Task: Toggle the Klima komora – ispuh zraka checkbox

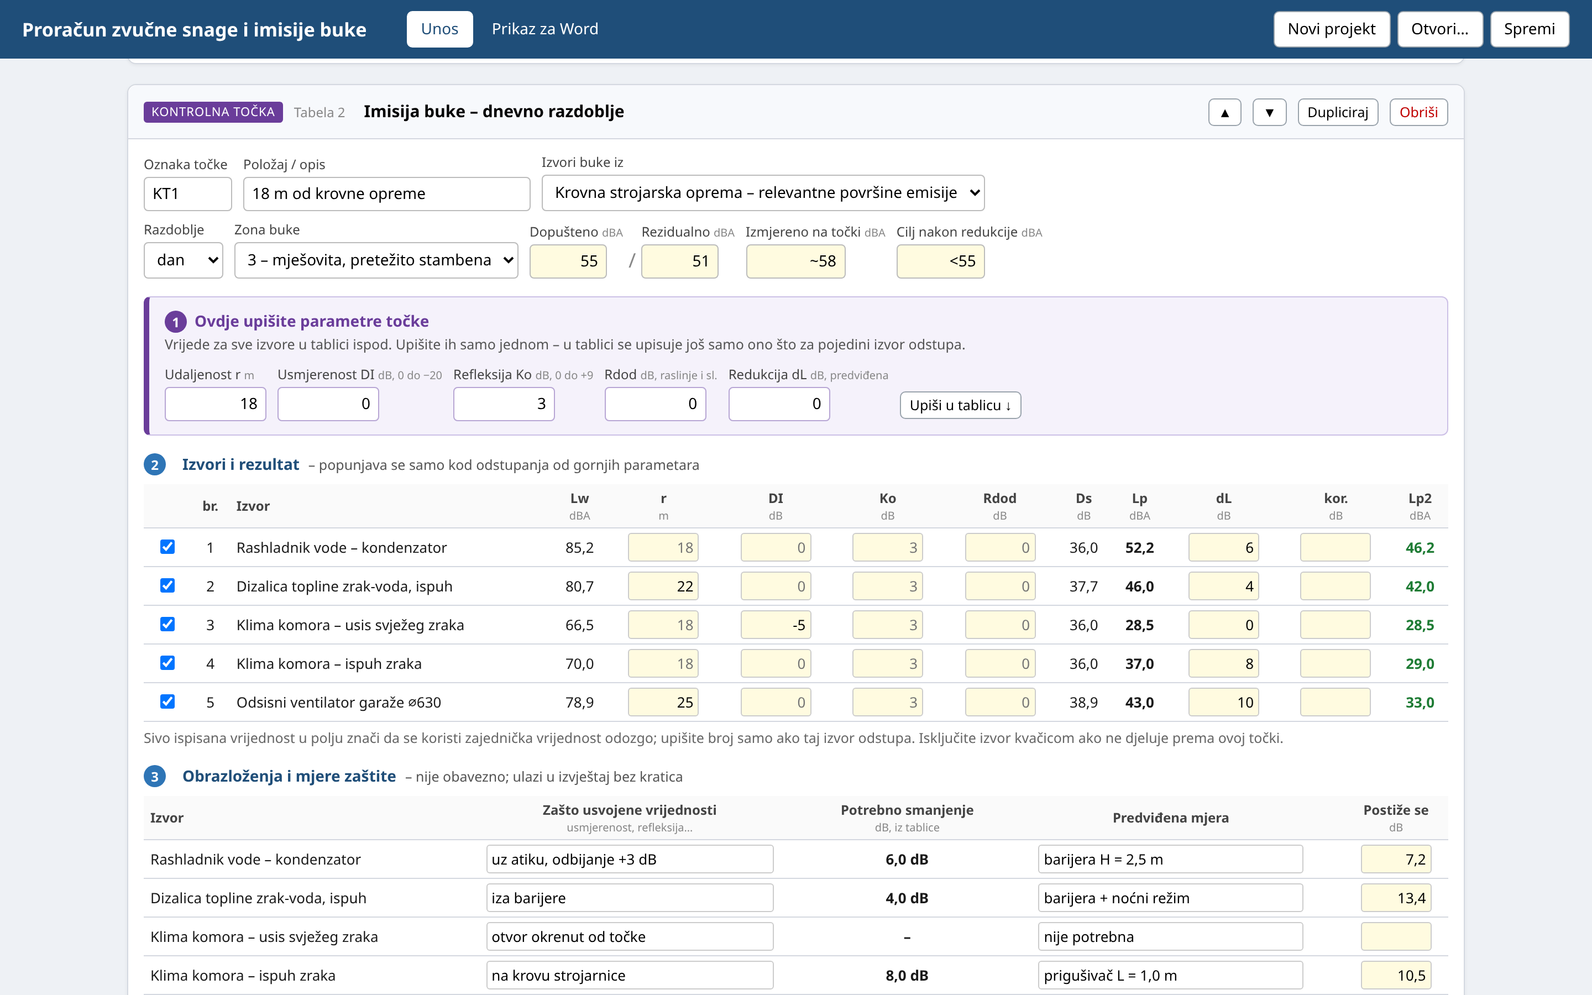Action: coord(167,663)
